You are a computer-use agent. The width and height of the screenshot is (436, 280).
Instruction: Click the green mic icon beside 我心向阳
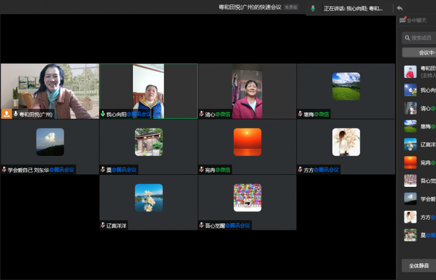tap(103, 114)
